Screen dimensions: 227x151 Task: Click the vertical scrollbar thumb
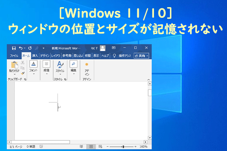pyautogui.click(x=150, y=93)
